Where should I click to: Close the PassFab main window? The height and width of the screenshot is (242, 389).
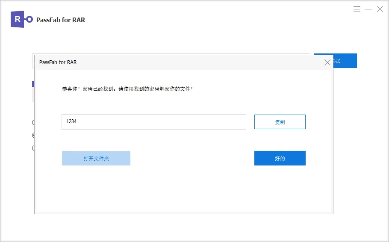pos(380,9)
